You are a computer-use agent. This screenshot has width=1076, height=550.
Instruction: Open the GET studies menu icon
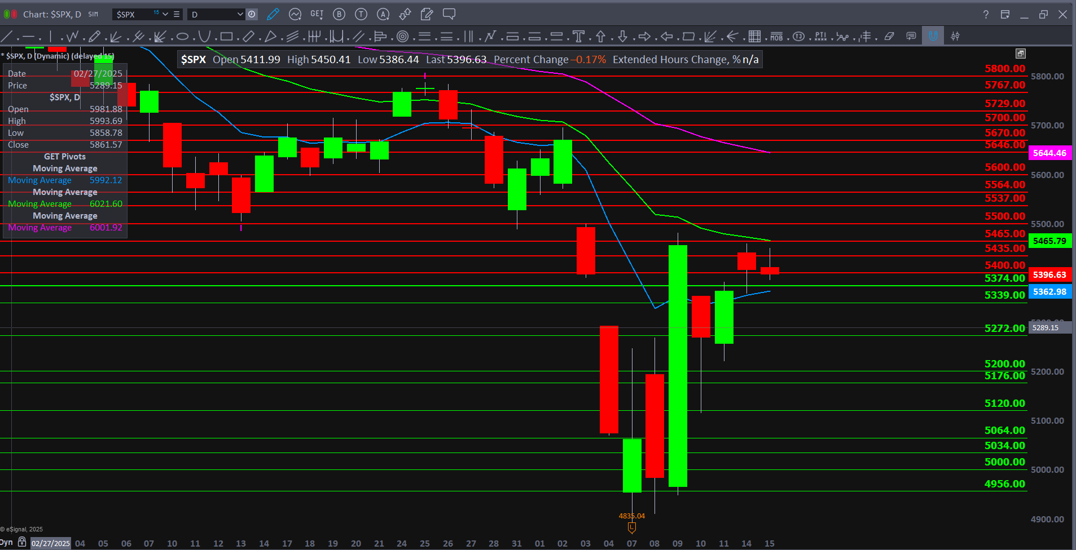click(317, 14)
